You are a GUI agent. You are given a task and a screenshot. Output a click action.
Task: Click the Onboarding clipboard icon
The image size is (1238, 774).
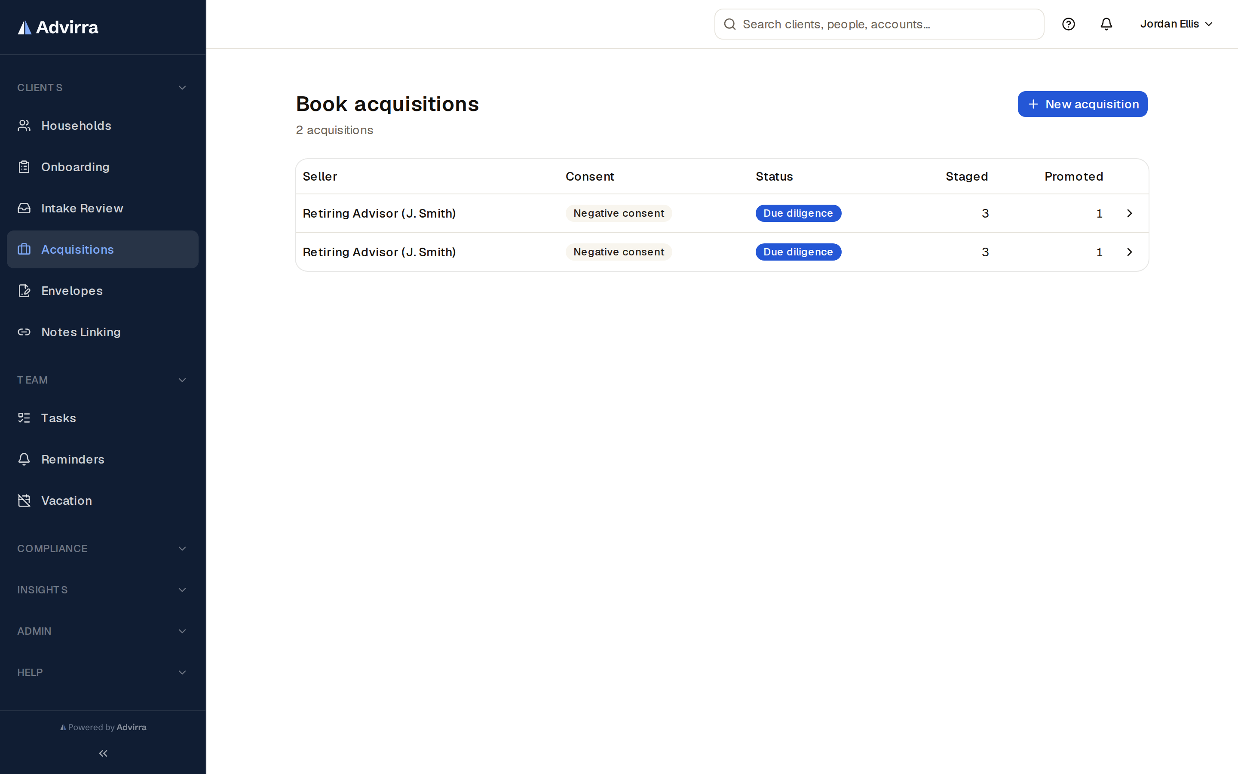24,167
